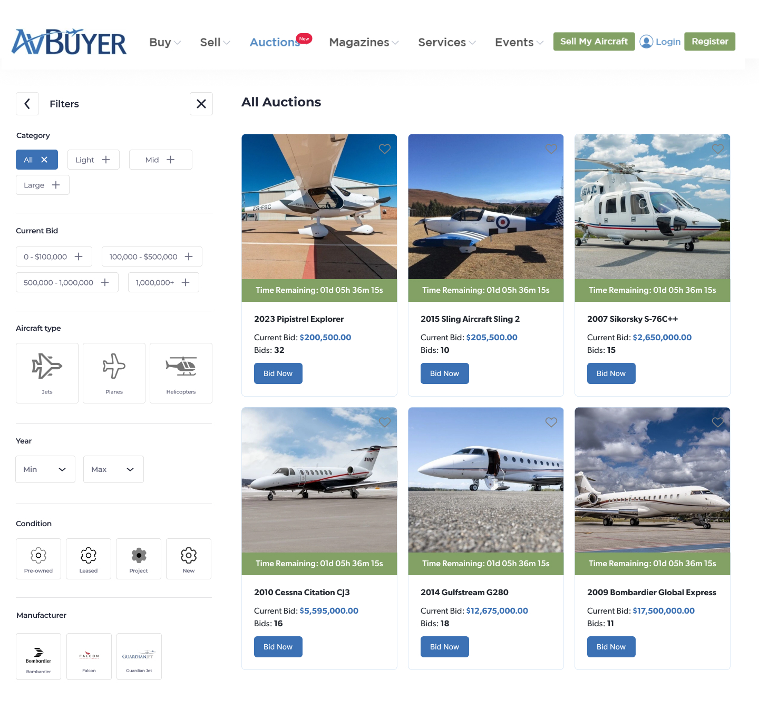
Task: Toggle the 100,000 - $500,000 bid filter
Action: click(x=152, y=257)
